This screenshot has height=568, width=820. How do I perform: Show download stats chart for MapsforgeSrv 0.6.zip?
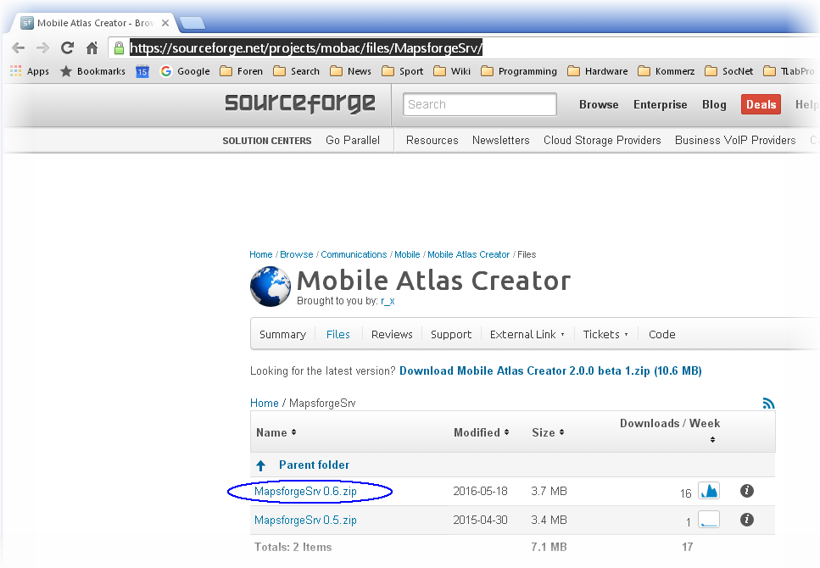[x=709, y=491]
